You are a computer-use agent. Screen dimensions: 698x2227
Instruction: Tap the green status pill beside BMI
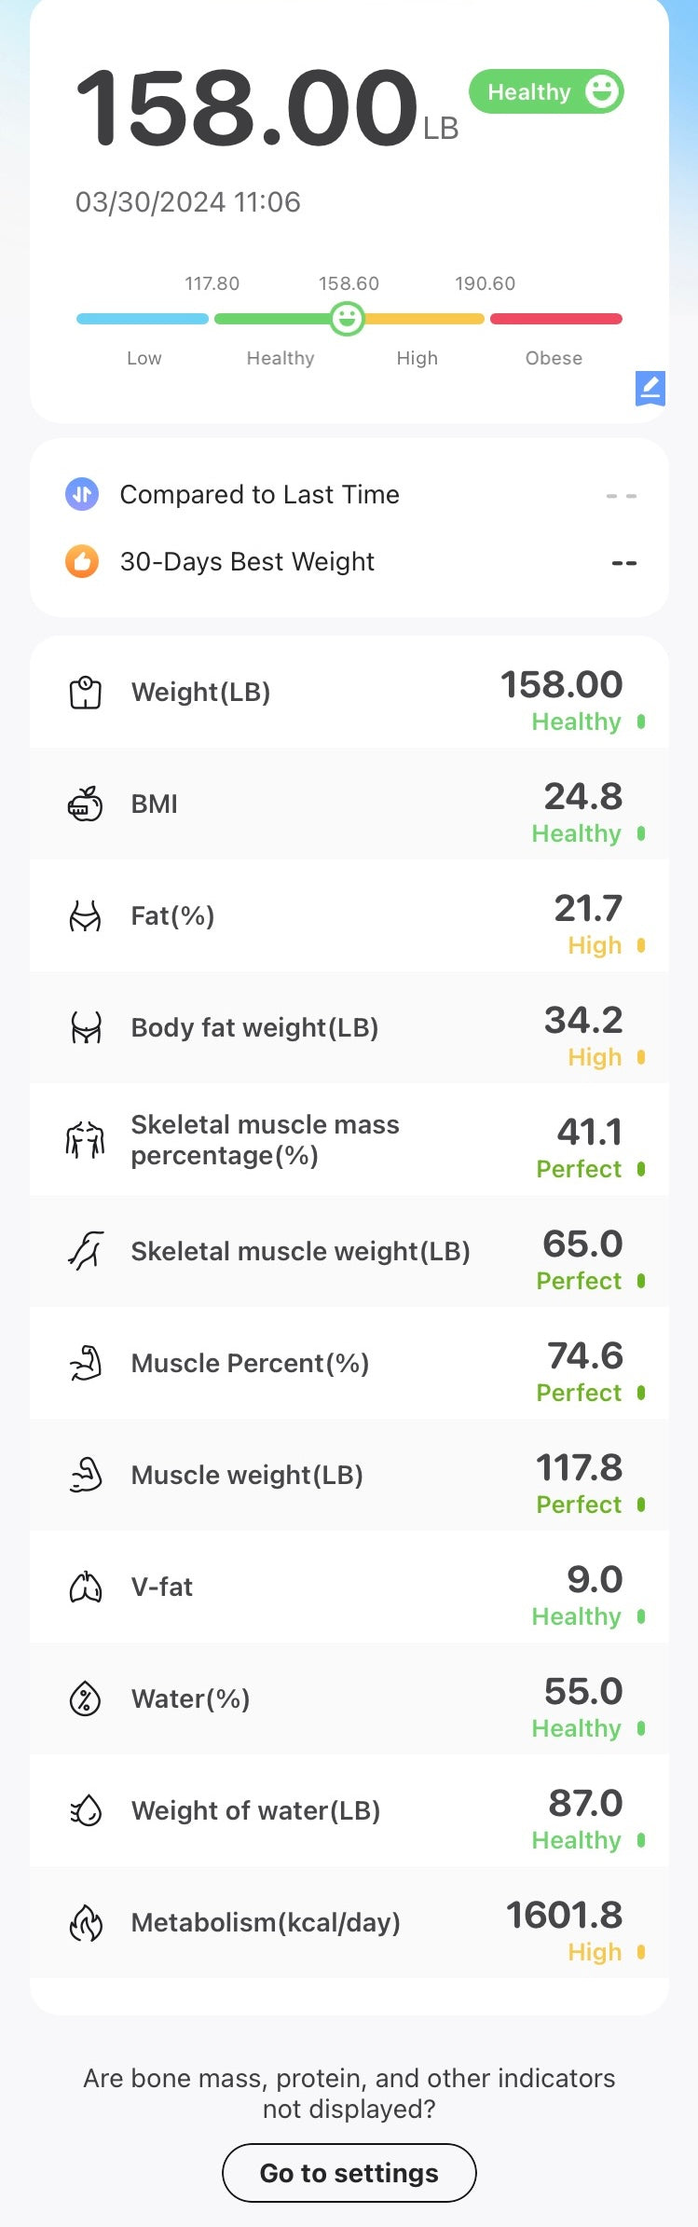point(640,833)
